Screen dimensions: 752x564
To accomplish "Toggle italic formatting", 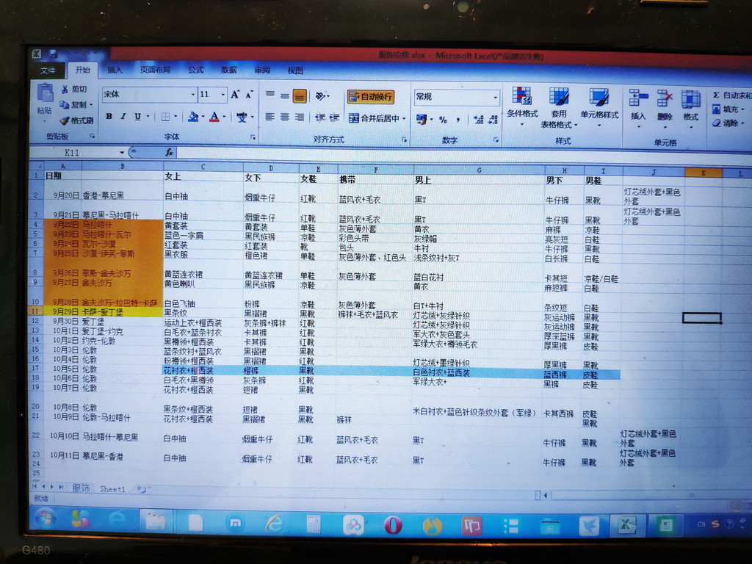I will tap(123, 117).
